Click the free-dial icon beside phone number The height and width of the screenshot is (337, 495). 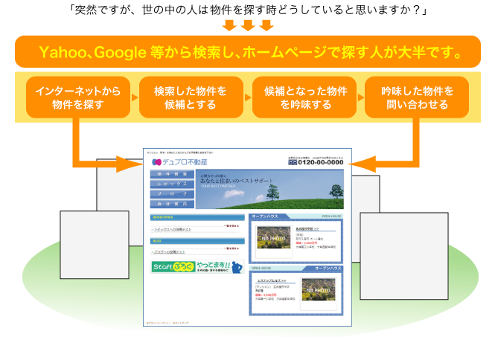coord(293,162)
